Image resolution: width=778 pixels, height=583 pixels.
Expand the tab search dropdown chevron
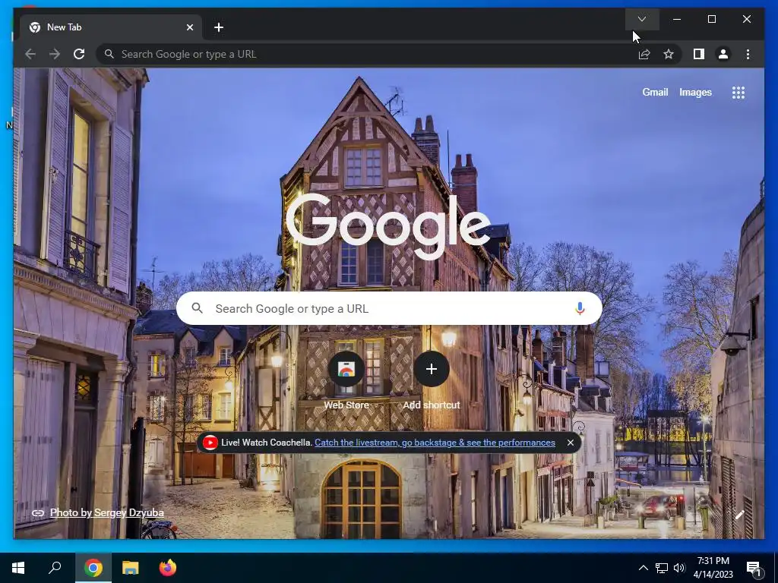tap(641, 19)
